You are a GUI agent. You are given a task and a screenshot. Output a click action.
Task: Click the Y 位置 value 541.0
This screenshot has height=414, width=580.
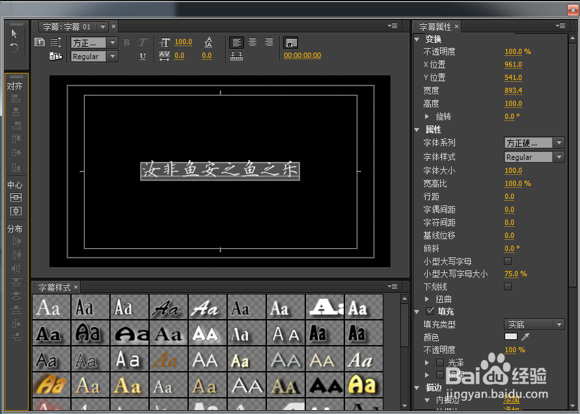pyautogui.click(x=514, y=77)
